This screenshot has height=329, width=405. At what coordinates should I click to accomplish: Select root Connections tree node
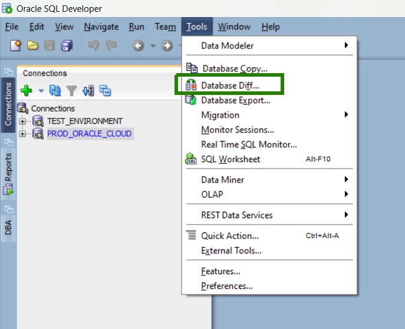coord(53,108)
